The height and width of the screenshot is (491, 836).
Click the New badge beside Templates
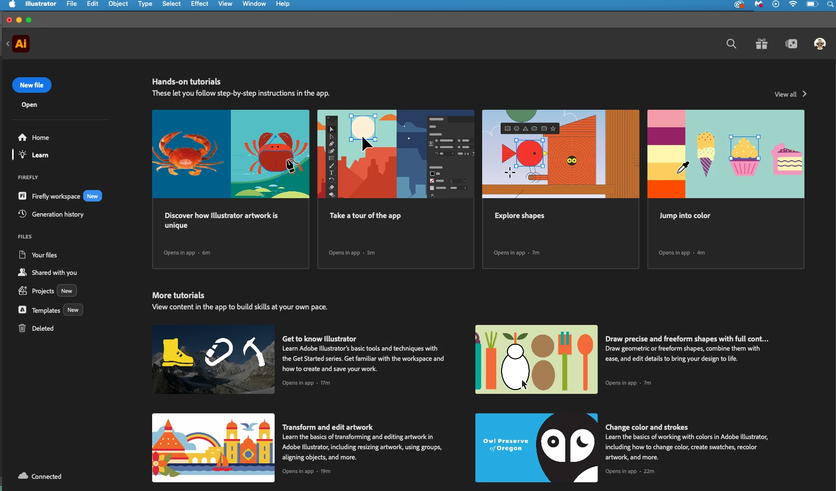[73, 310]
